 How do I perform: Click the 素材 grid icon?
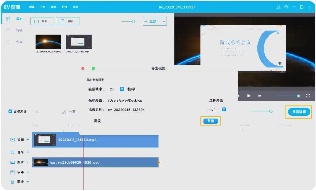pos(9,19)
